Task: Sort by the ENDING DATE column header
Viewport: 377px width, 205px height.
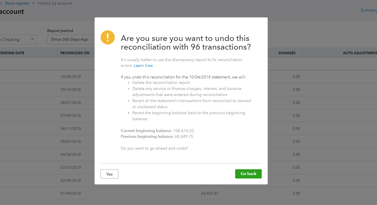Action: 12,53
